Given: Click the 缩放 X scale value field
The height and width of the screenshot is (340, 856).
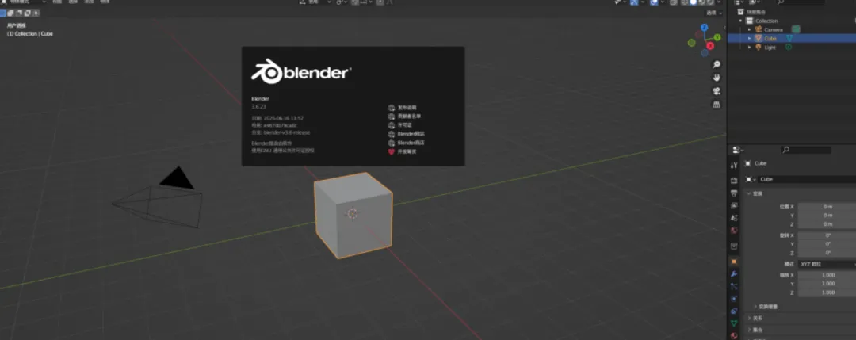Looking at the screenshot, I should pyautogui.click(x=827, y=275).
